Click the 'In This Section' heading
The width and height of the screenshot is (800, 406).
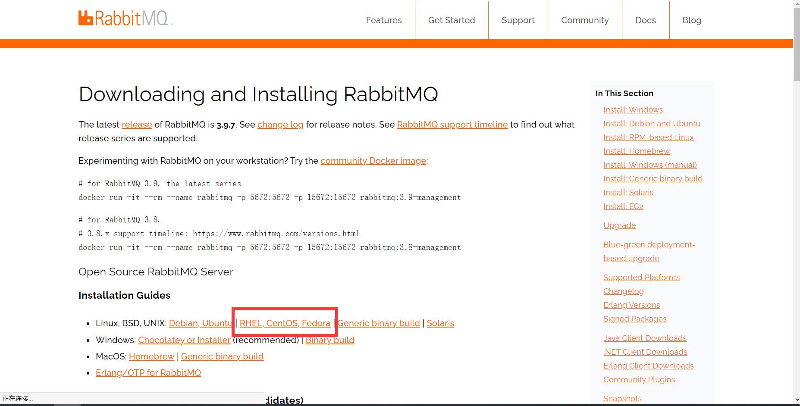(x=624, y=94)
